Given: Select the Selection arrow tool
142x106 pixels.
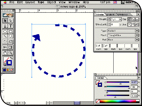Looking at the screenshot, I should (x=5, y=21).
